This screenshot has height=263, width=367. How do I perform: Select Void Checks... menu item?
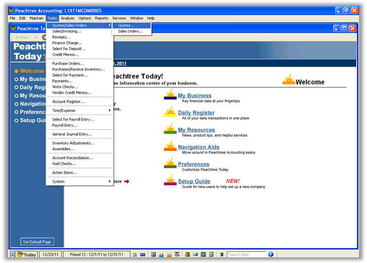click(x=80, y=164)
